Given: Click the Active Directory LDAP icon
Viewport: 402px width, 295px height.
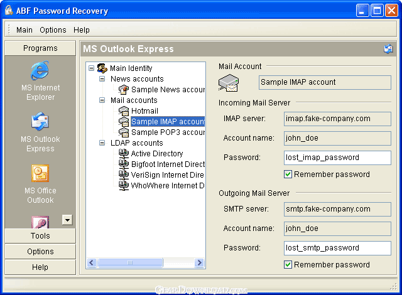Looking at the screenshot, I should click(x=124, y=153).
